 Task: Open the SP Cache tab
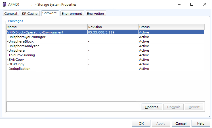(30, 14)
